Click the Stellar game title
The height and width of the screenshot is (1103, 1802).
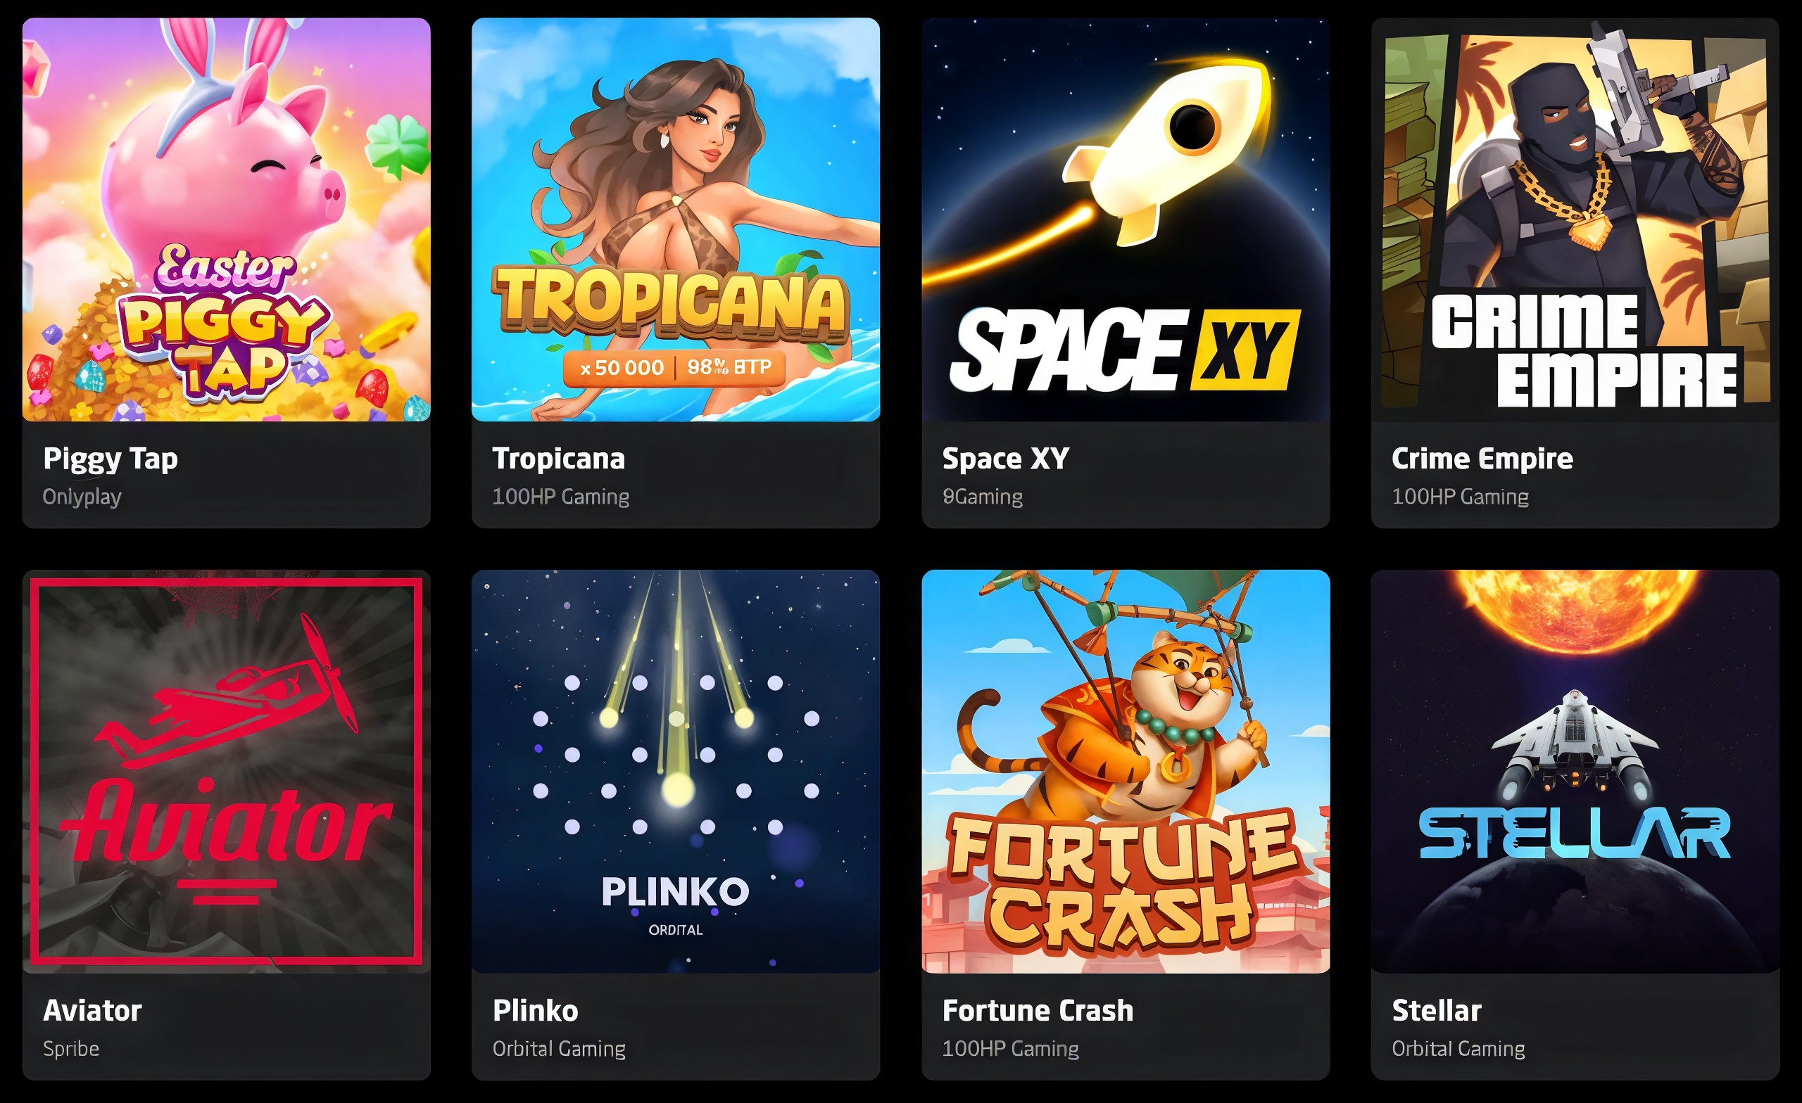1437,1010
